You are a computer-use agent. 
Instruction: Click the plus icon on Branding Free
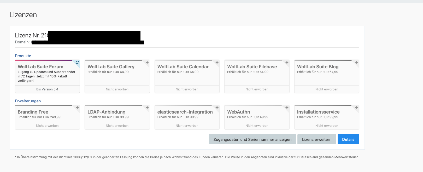click(x=77, y=108)
